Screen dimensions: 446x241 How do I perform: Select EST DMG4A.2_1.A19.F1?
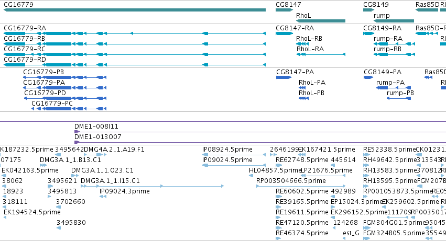(95, 155)
